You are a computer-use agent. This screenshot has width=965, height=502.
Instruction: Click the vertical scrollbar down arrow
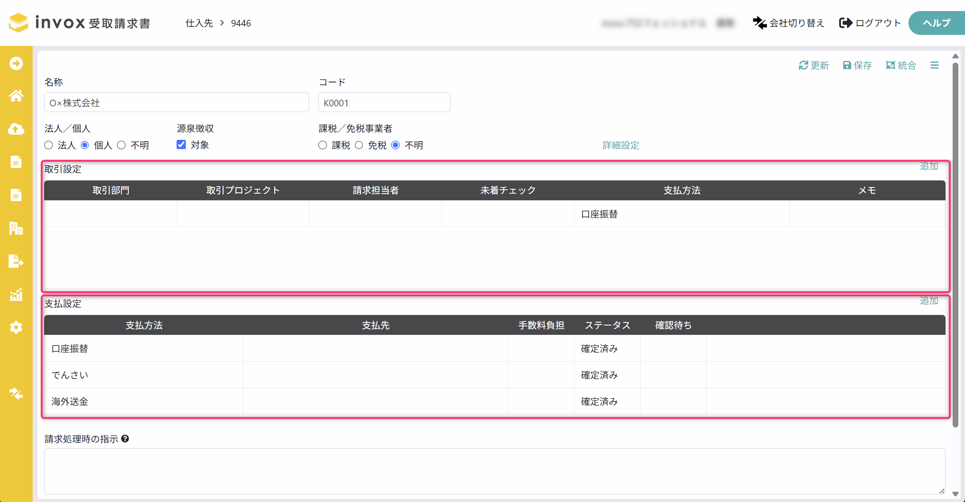pyautogui.click(x=955, y=494)
